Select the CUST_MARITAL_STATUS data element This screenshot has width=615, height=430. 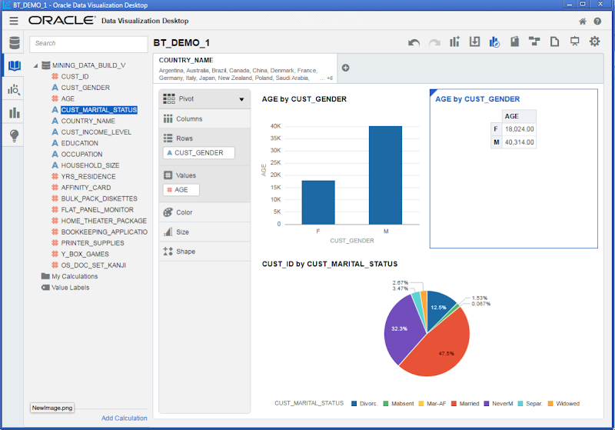[x=99, y=110]
